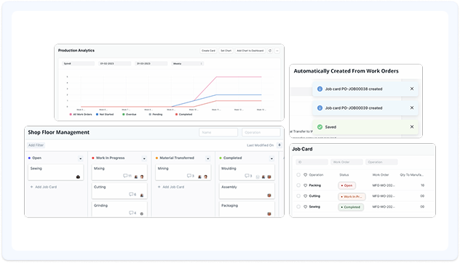Click the assignee avatar on the Assembly card
460x263 pixels.
(x=269, y=195)
